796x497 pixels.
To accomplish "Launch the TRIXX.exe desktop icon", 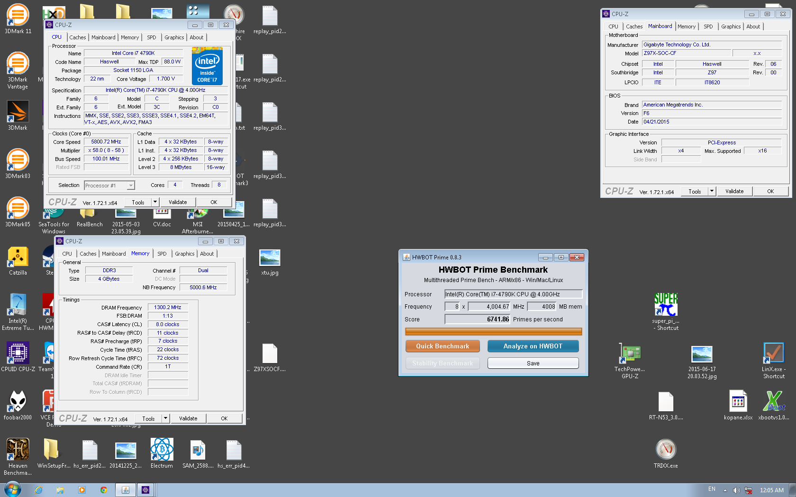I will point(666,453).
